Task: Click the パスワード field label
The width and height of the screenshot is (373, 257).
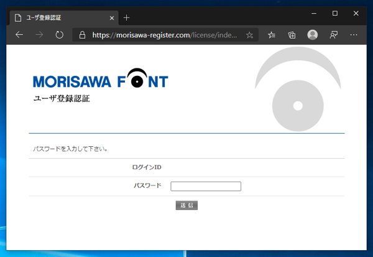Action: pos(147,185)
